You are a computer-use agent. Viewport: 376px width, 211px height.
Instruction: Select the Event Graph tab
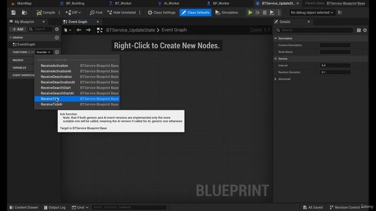click(x=78, y=22)
